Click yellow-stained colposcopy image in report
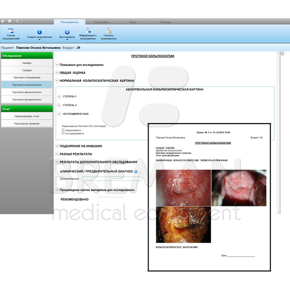 (183, 224)
